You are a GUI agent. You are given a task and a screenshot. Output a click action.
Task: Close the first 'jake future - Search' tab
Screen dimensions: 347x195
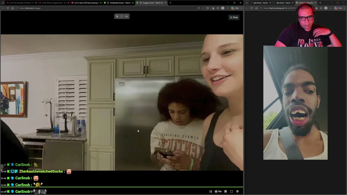click(x=270, y=3)
